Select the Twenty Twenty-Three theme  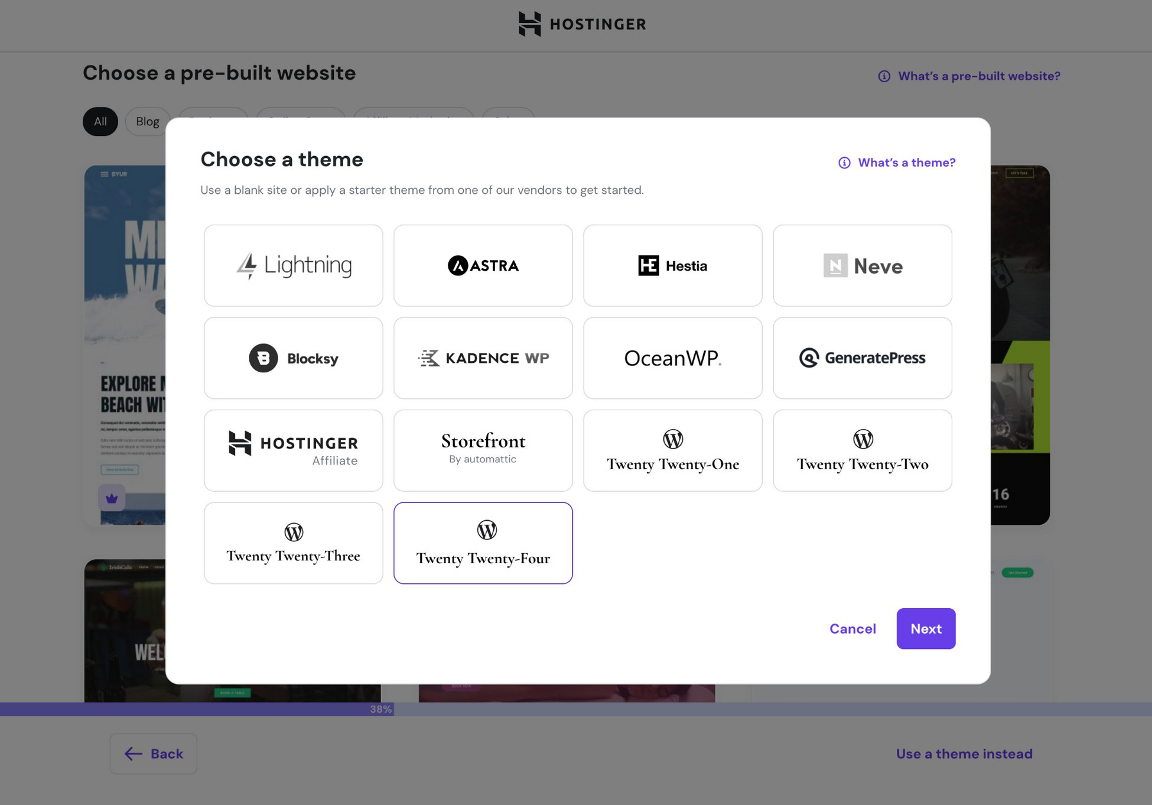tap(293, 543)
